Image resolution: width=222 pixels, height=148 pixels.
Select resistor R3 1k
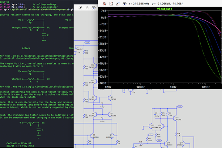coord(88,142)
